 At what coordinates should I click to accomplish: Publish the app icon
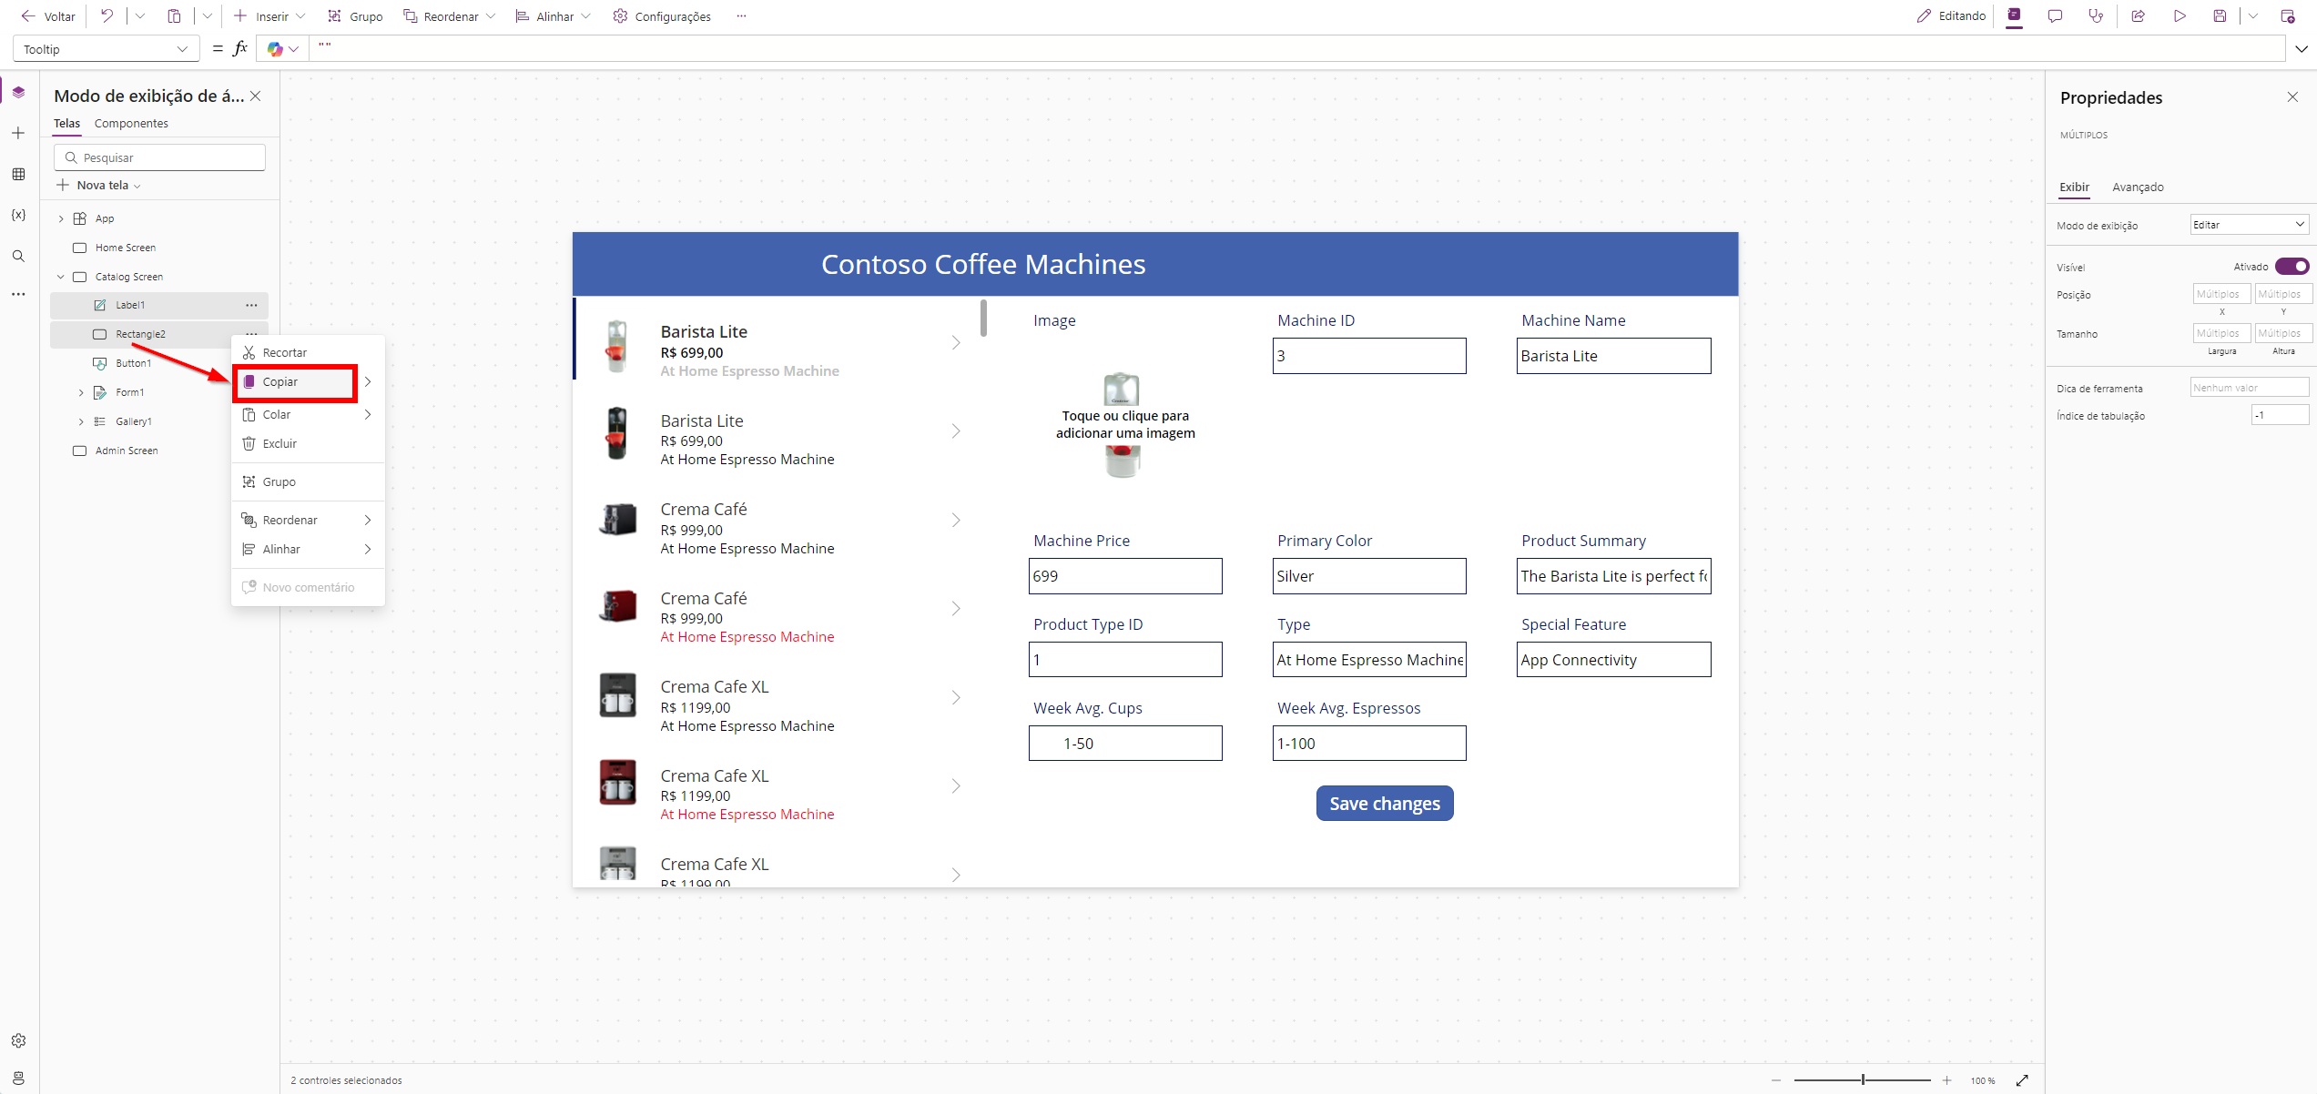(x=2287, y=16)
